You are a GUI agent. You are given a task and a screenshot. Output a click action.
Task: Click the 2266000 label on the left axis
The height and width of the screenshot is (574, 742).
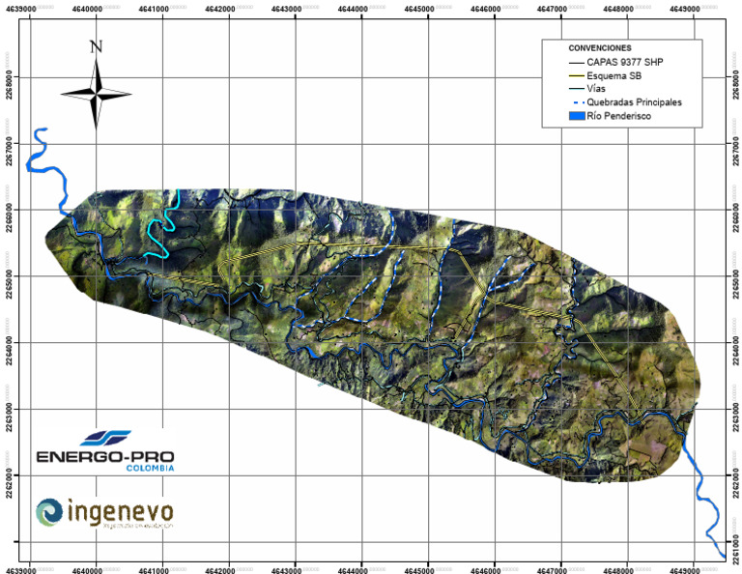[x=10, y=217]
